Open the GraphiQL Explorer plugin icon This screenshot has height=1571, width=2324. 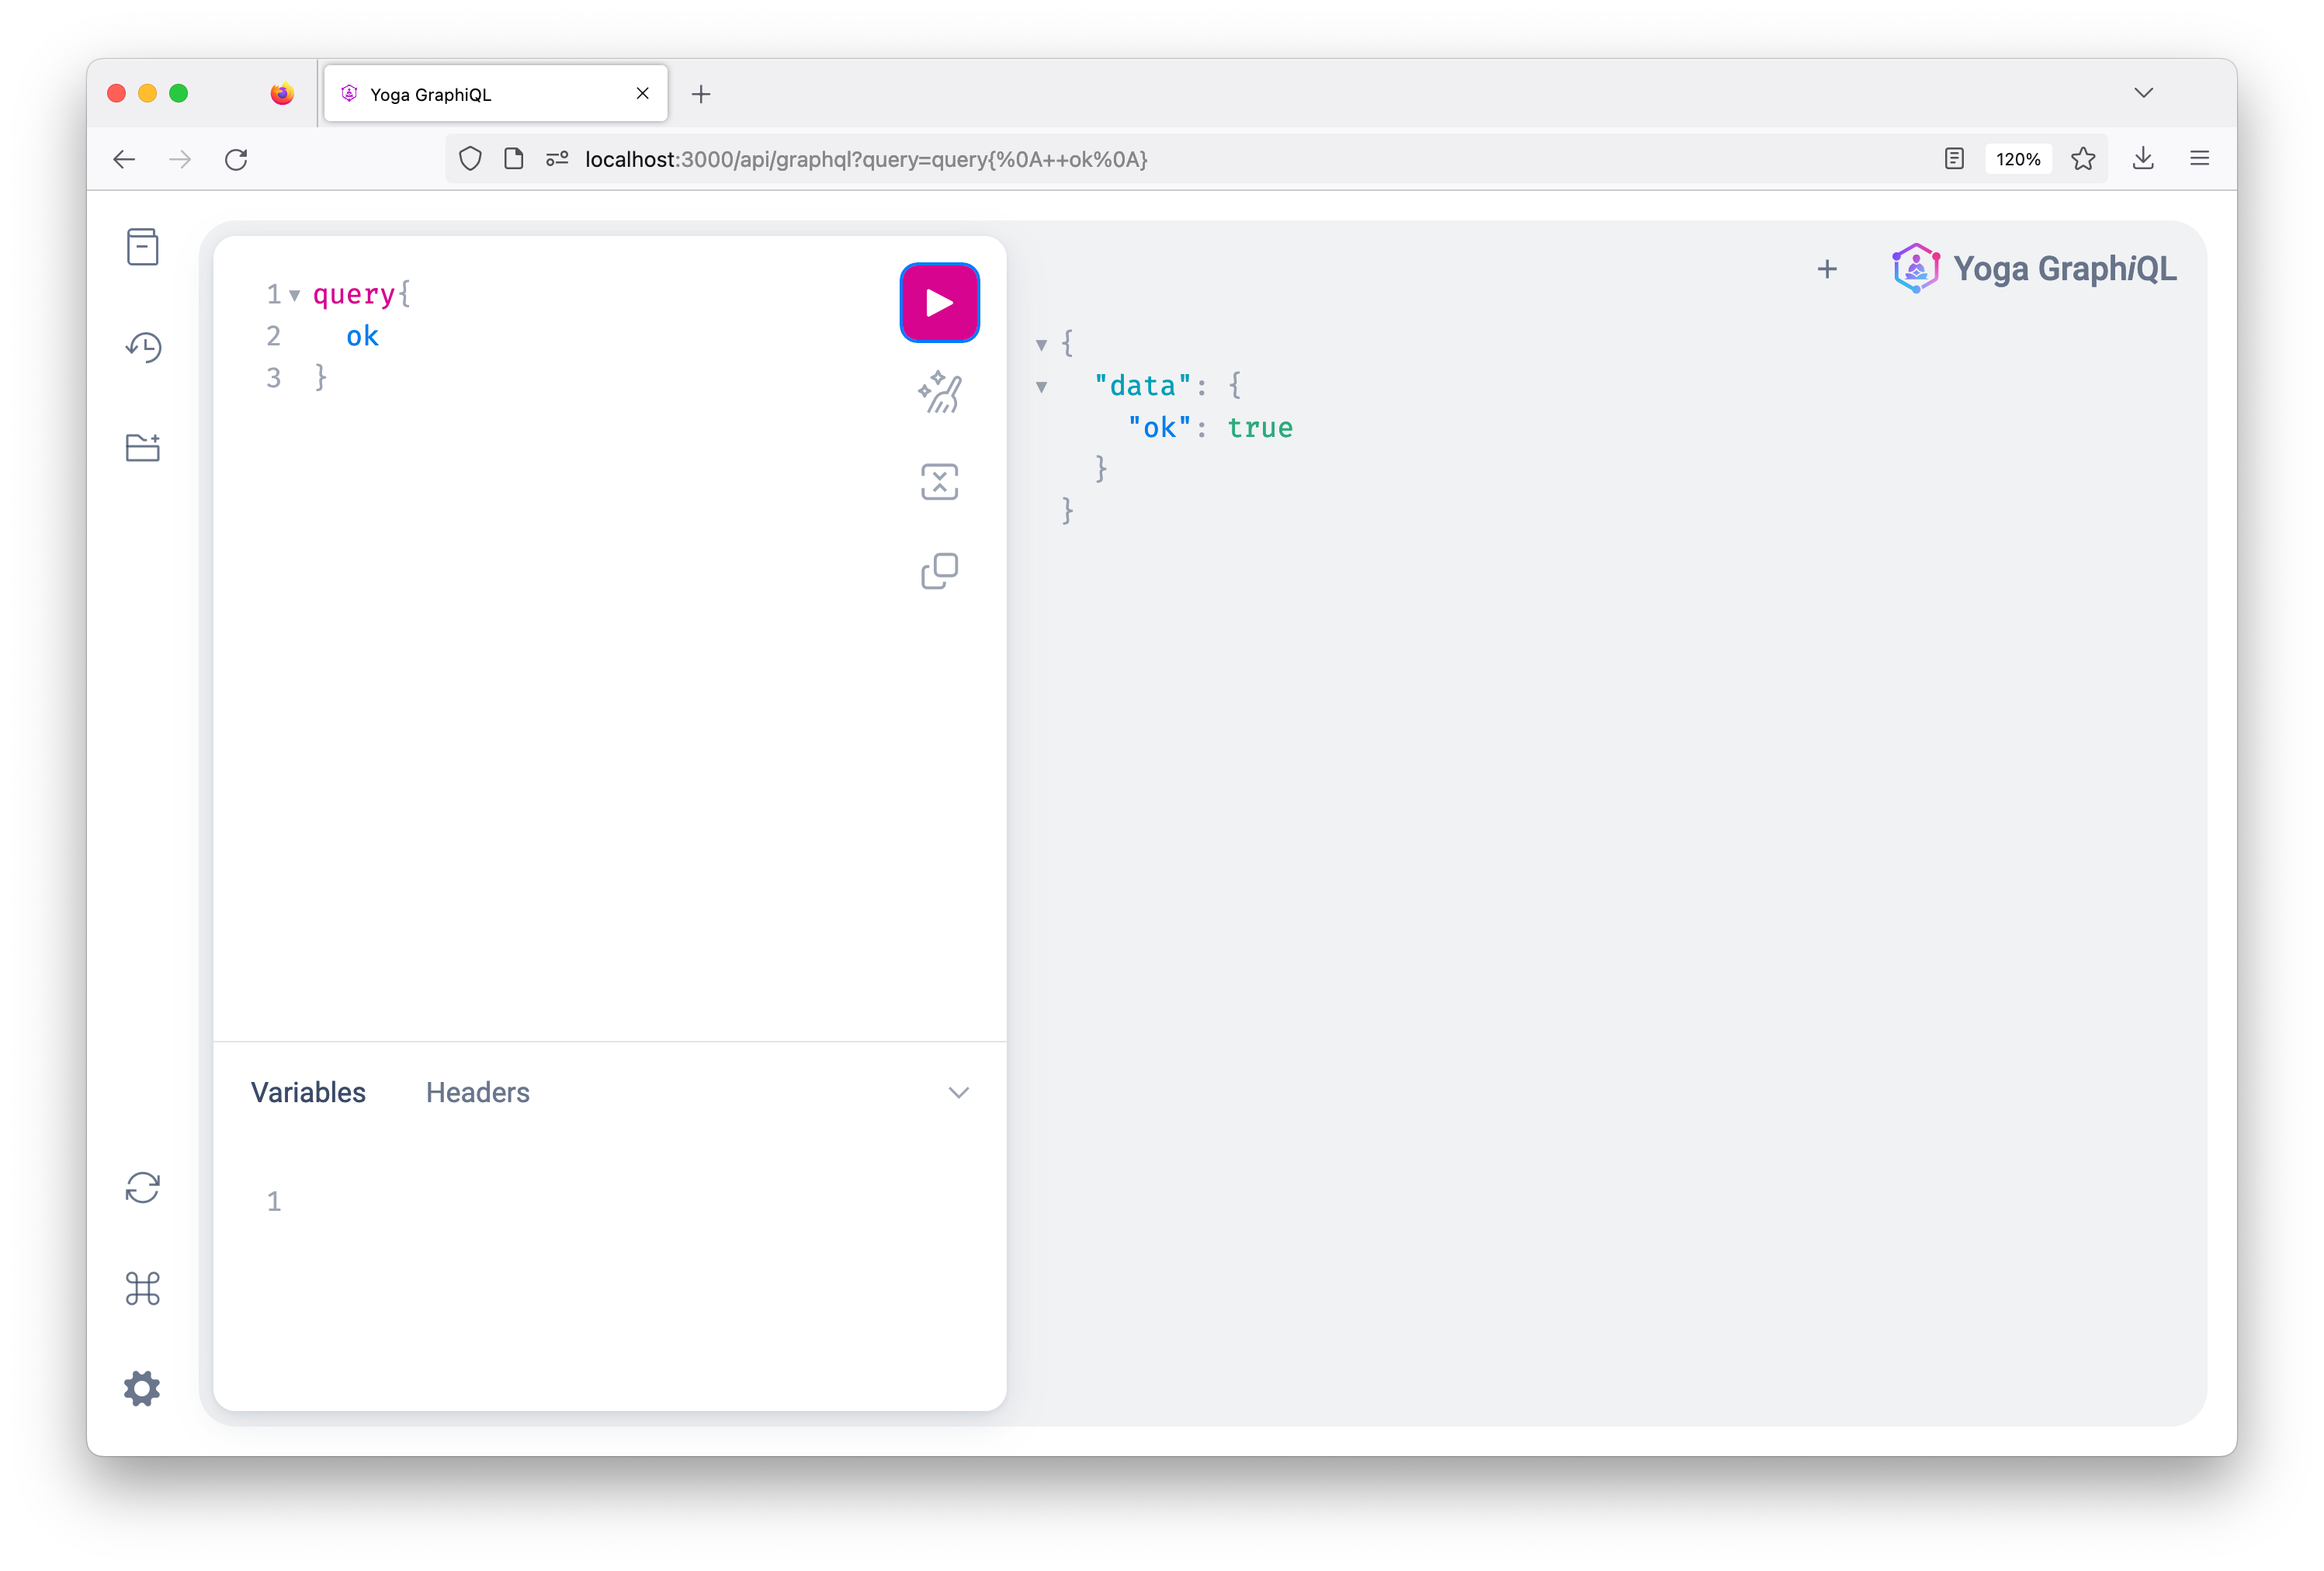click(143, 447)
